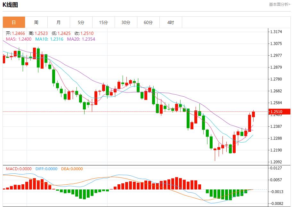Open the 5分 interval tab
Viewport: 292px width, 207px height.
point(81,22)
